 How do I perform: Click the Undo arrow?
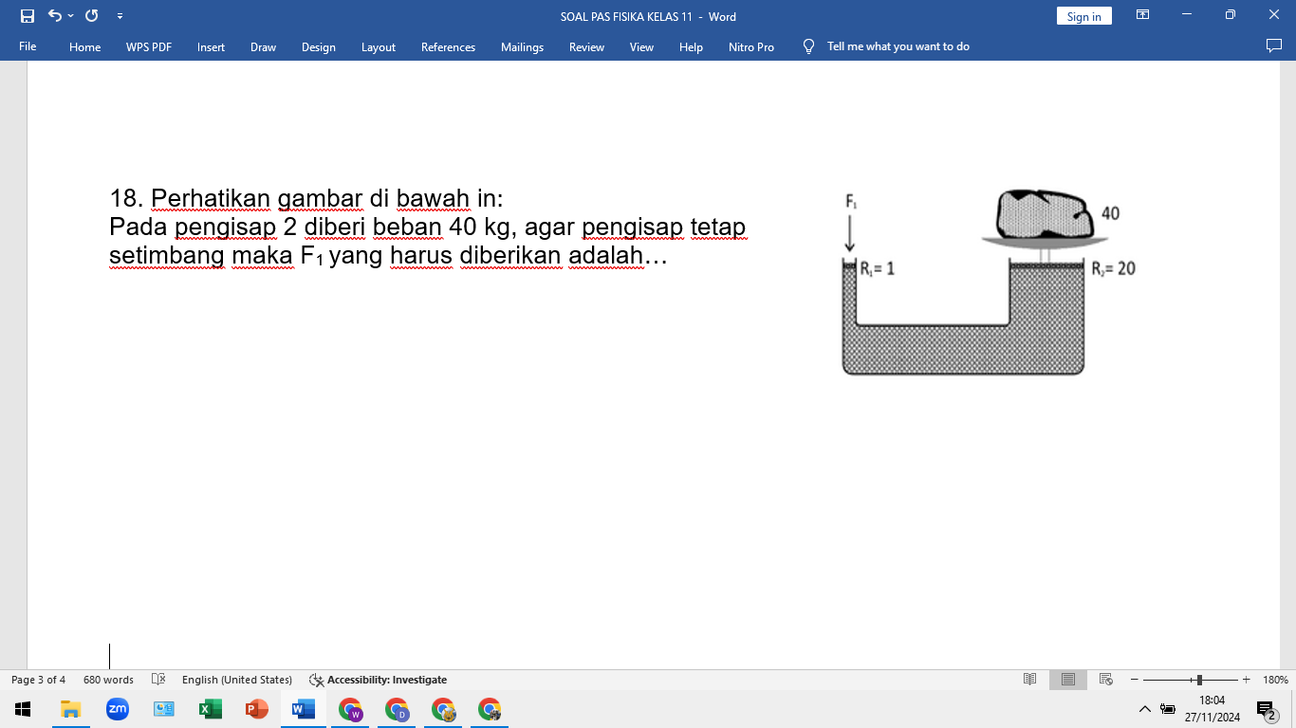tap(55, 16)
